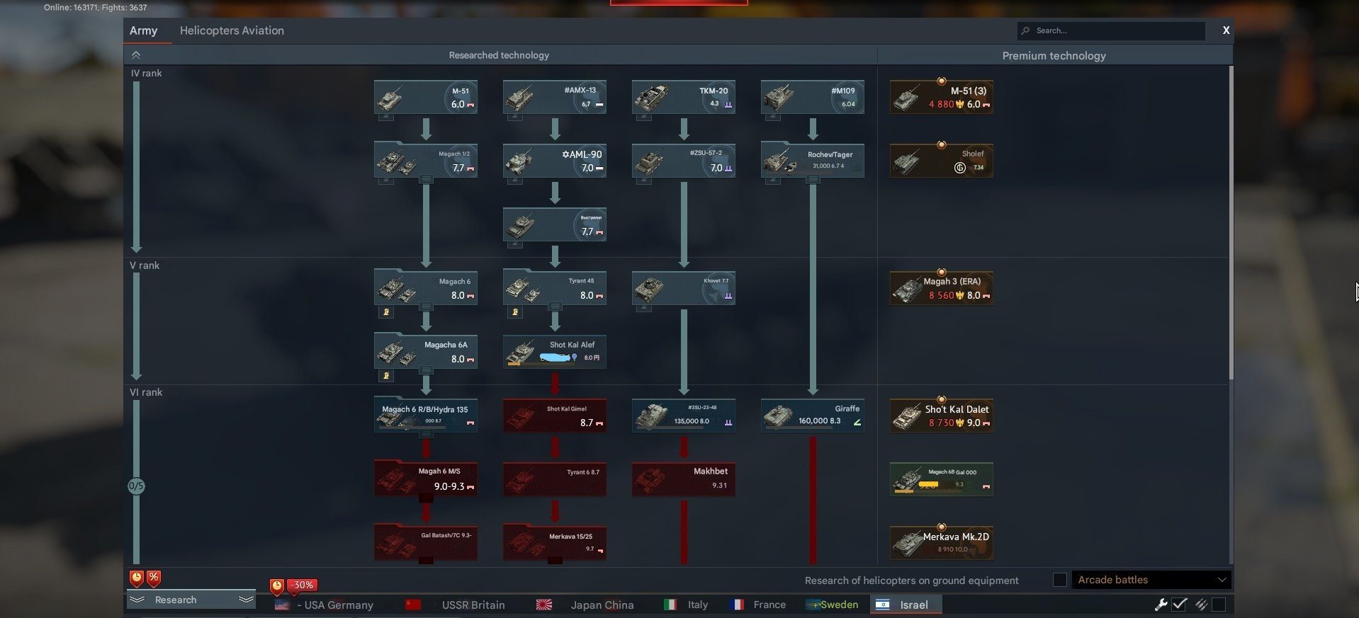Open the USSR Britain nation tab

tap(456, 605)
